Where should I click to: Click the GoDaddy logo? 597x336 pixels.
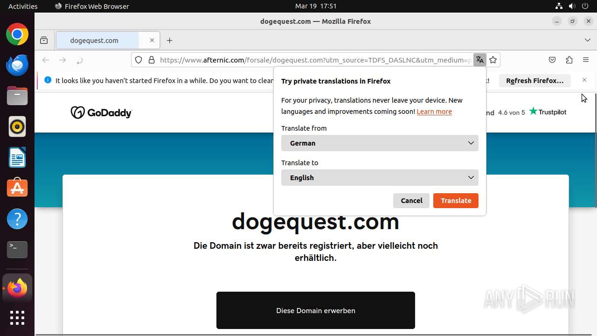click(x=101, y=112)
